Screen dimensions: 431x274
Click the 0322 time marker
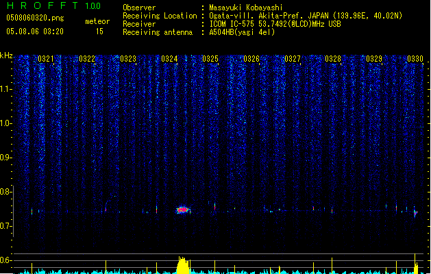click(87, 59)
